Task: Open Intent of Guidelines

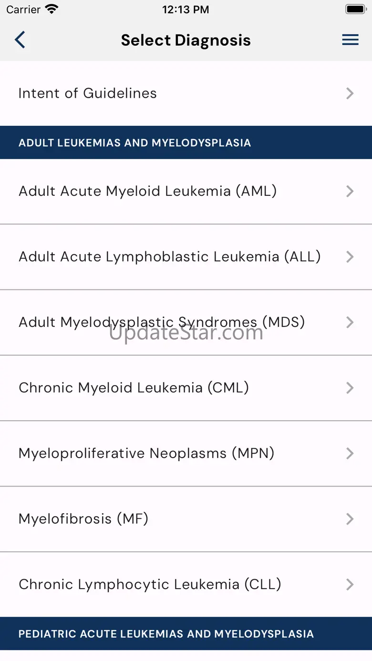Action: [88, 93]
